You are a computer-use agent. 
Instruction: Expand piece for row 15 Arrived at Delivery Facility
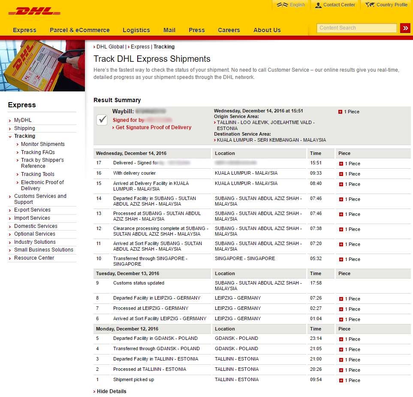click(341, 184)
